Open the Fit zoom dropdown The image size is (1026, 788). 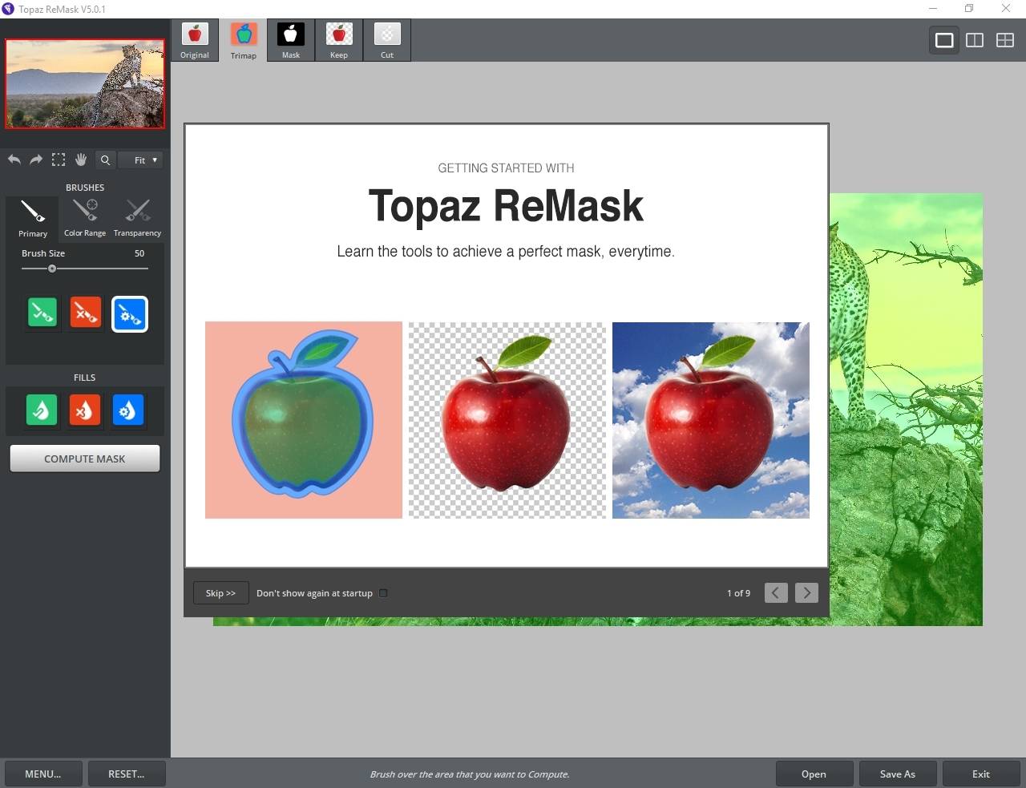(x=140, y=160)
